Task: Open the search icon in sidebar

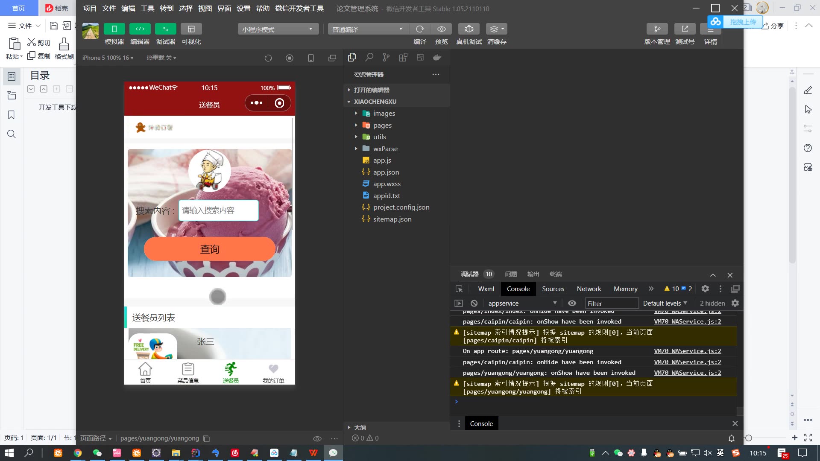Action: click(x=369, y=58)
